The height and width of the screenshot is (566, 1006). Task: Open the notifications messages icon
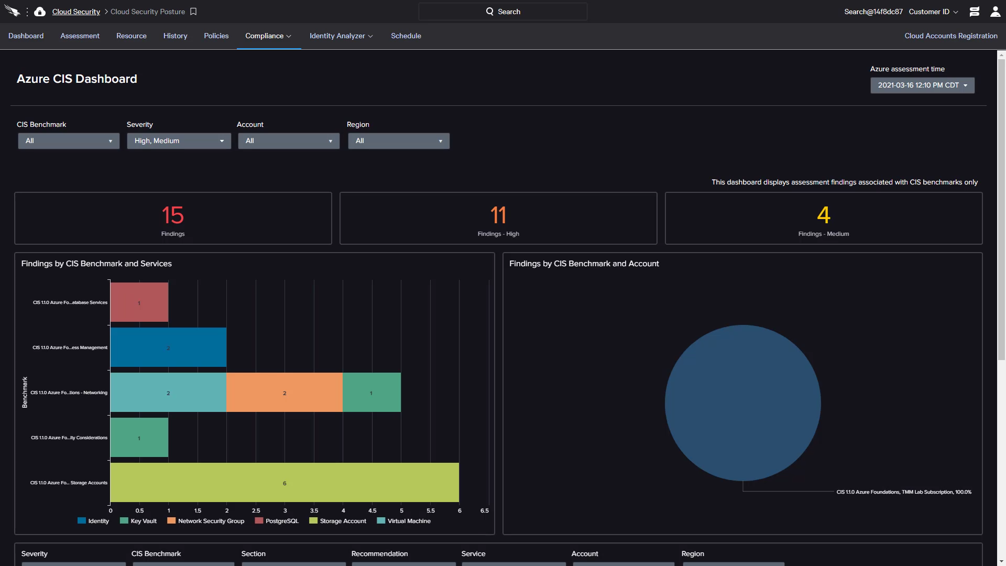point(974,12)
